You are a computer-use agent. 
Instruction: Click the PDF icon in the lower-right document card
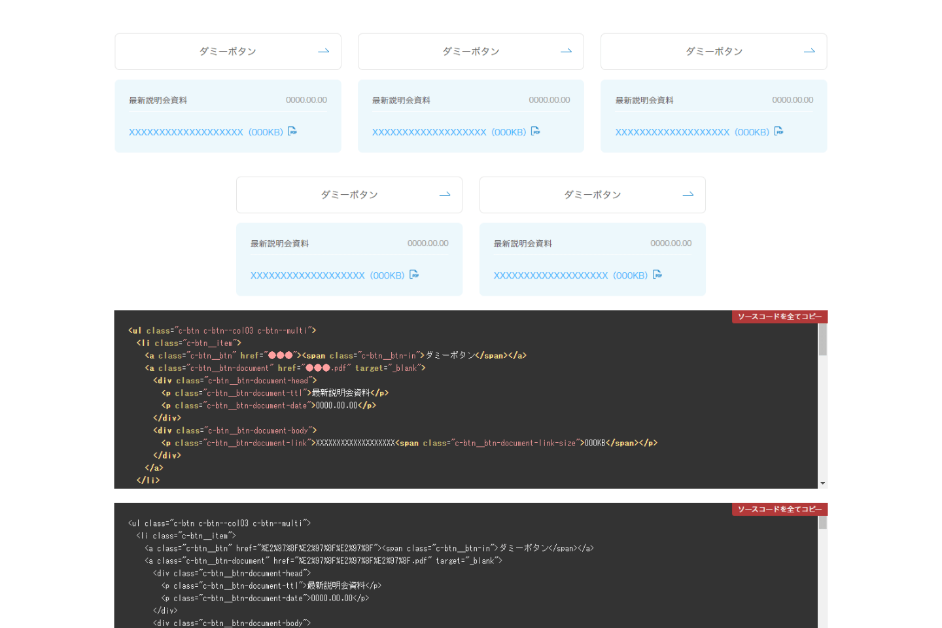point(657,275)
